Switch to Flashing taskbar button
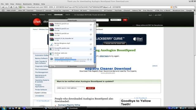This screenshot has width=196, height=110. point(33,108)
